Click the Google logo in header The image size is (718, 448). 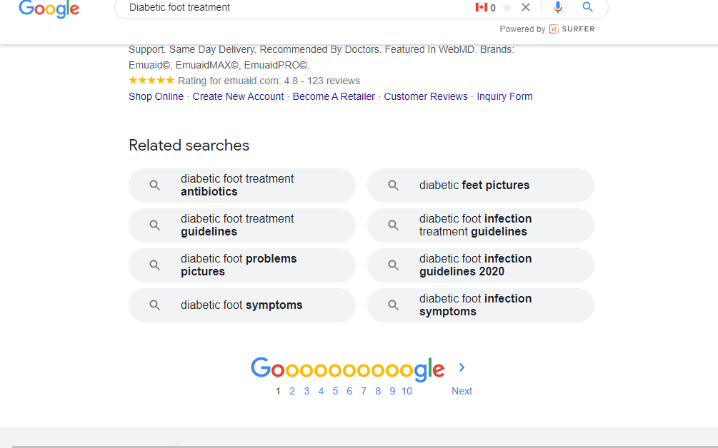49,9
